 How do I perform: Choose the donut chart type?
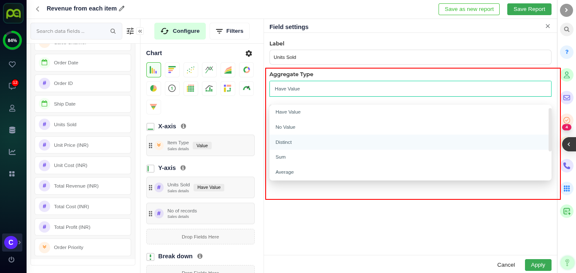(246, 70)
